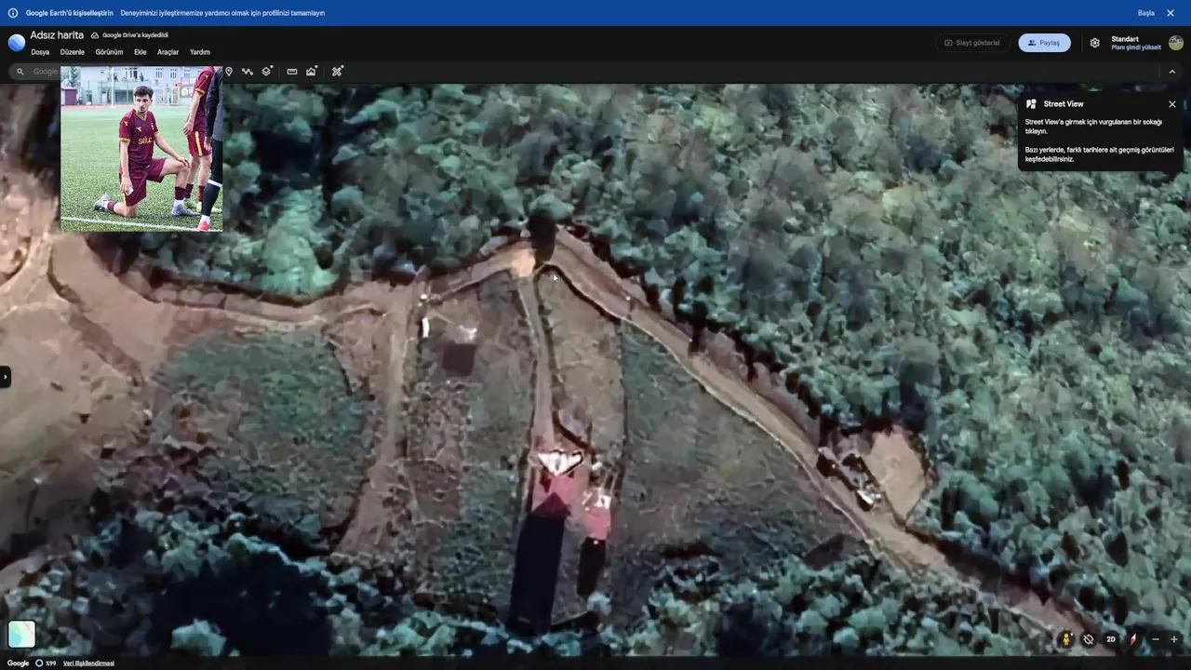The image size is (1191, 670).
Task: Click the Street View panel icon
Action: pos(1031,104)
